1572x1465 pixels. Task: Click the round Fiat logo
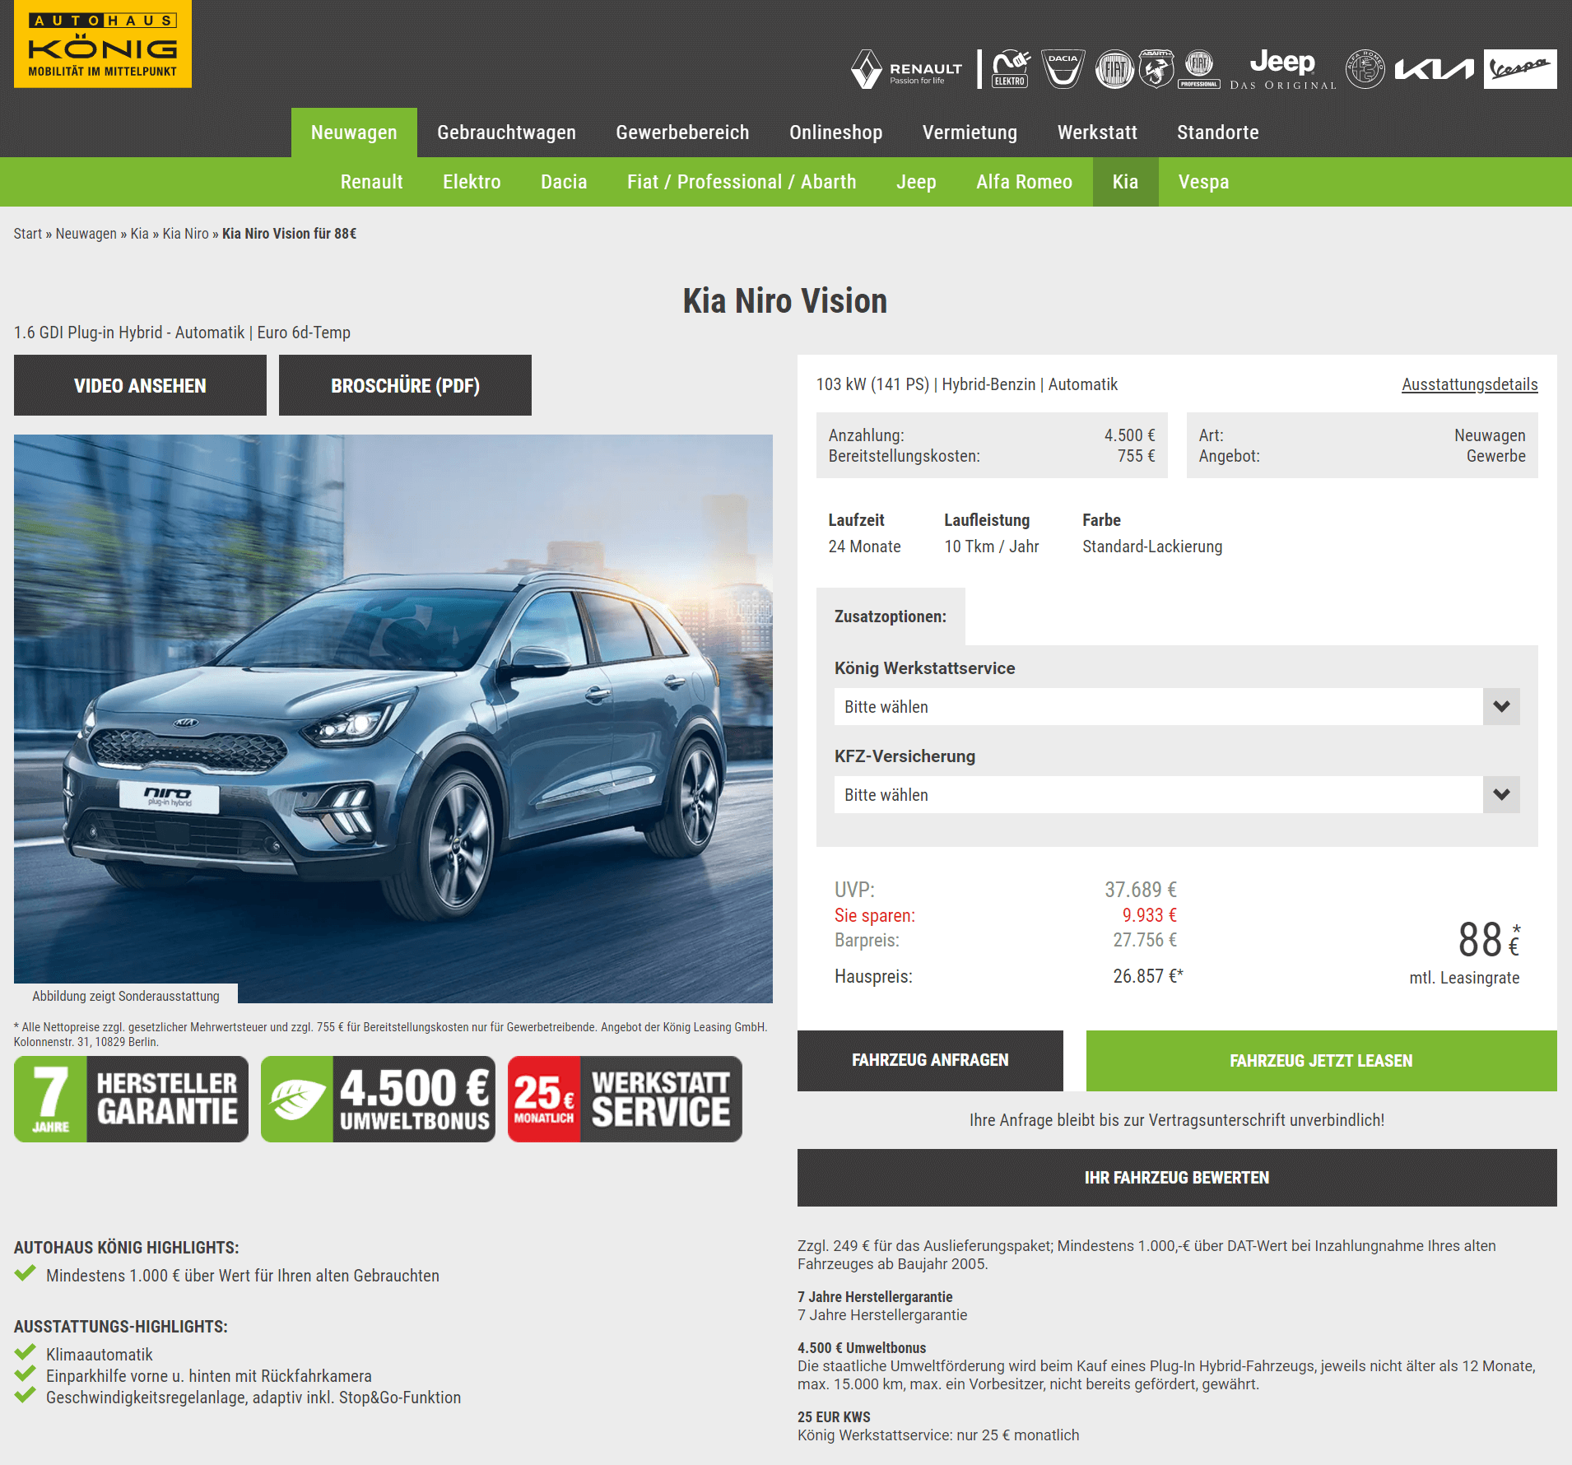coord(1114,70)
